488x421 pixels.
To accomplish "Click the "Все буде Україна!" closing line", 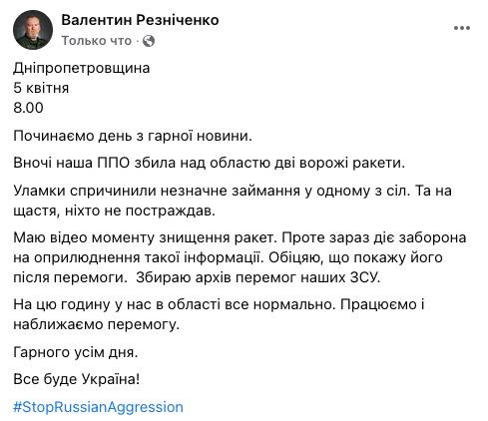I will pos(76,379).
